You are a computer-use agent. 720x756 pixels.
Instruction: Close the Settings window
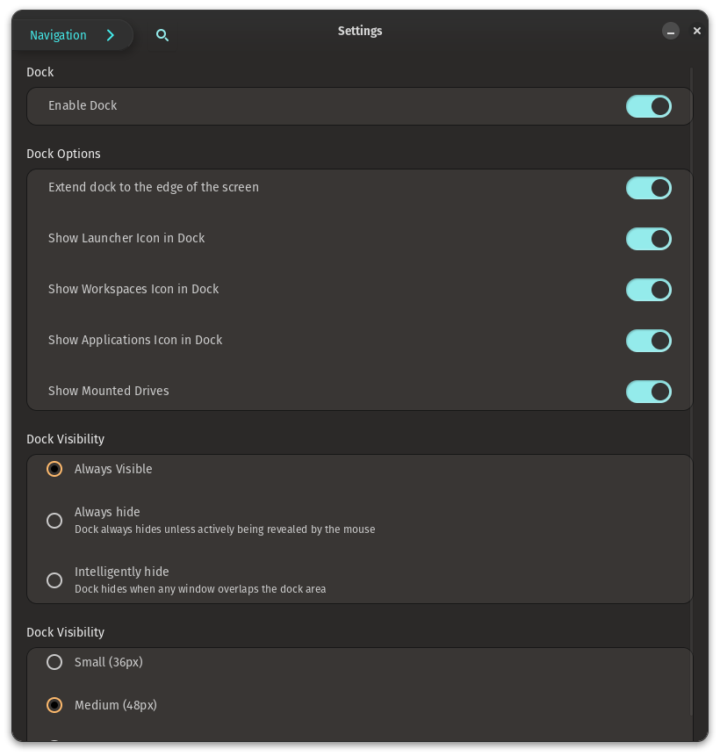tap(697, 31)
